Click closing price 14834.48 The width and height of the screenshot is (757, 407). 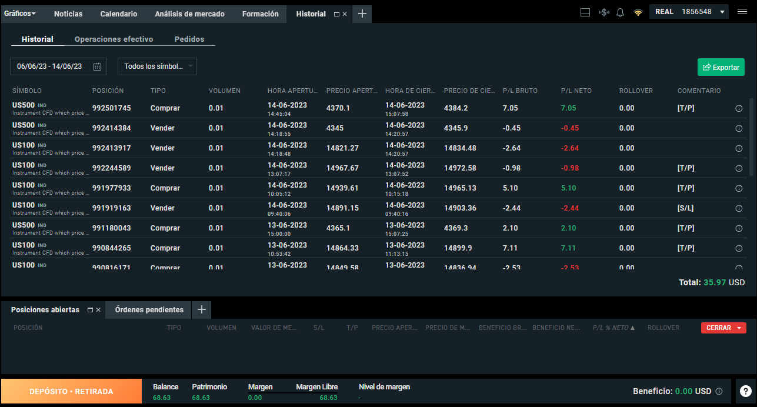pos(460,148)
